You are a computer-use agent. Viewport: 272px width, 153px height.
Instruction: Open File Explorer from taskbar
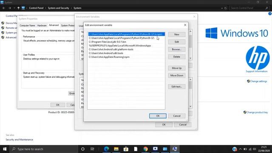click(x=116, y=149)
